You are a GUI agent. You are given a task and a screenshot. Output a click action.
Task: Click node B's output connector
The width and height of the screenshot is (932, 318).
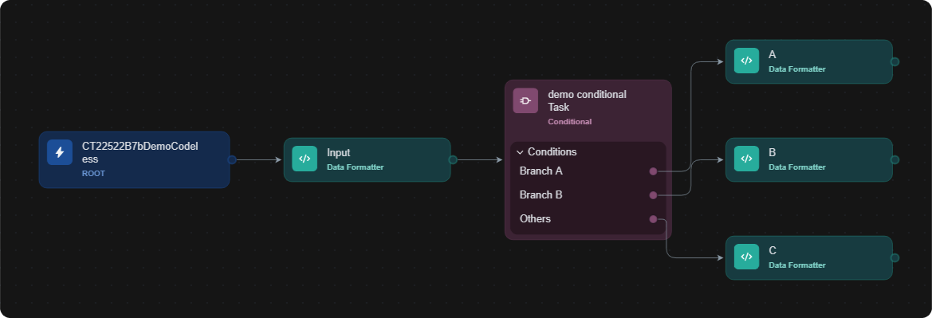click(x=895, y=160)
